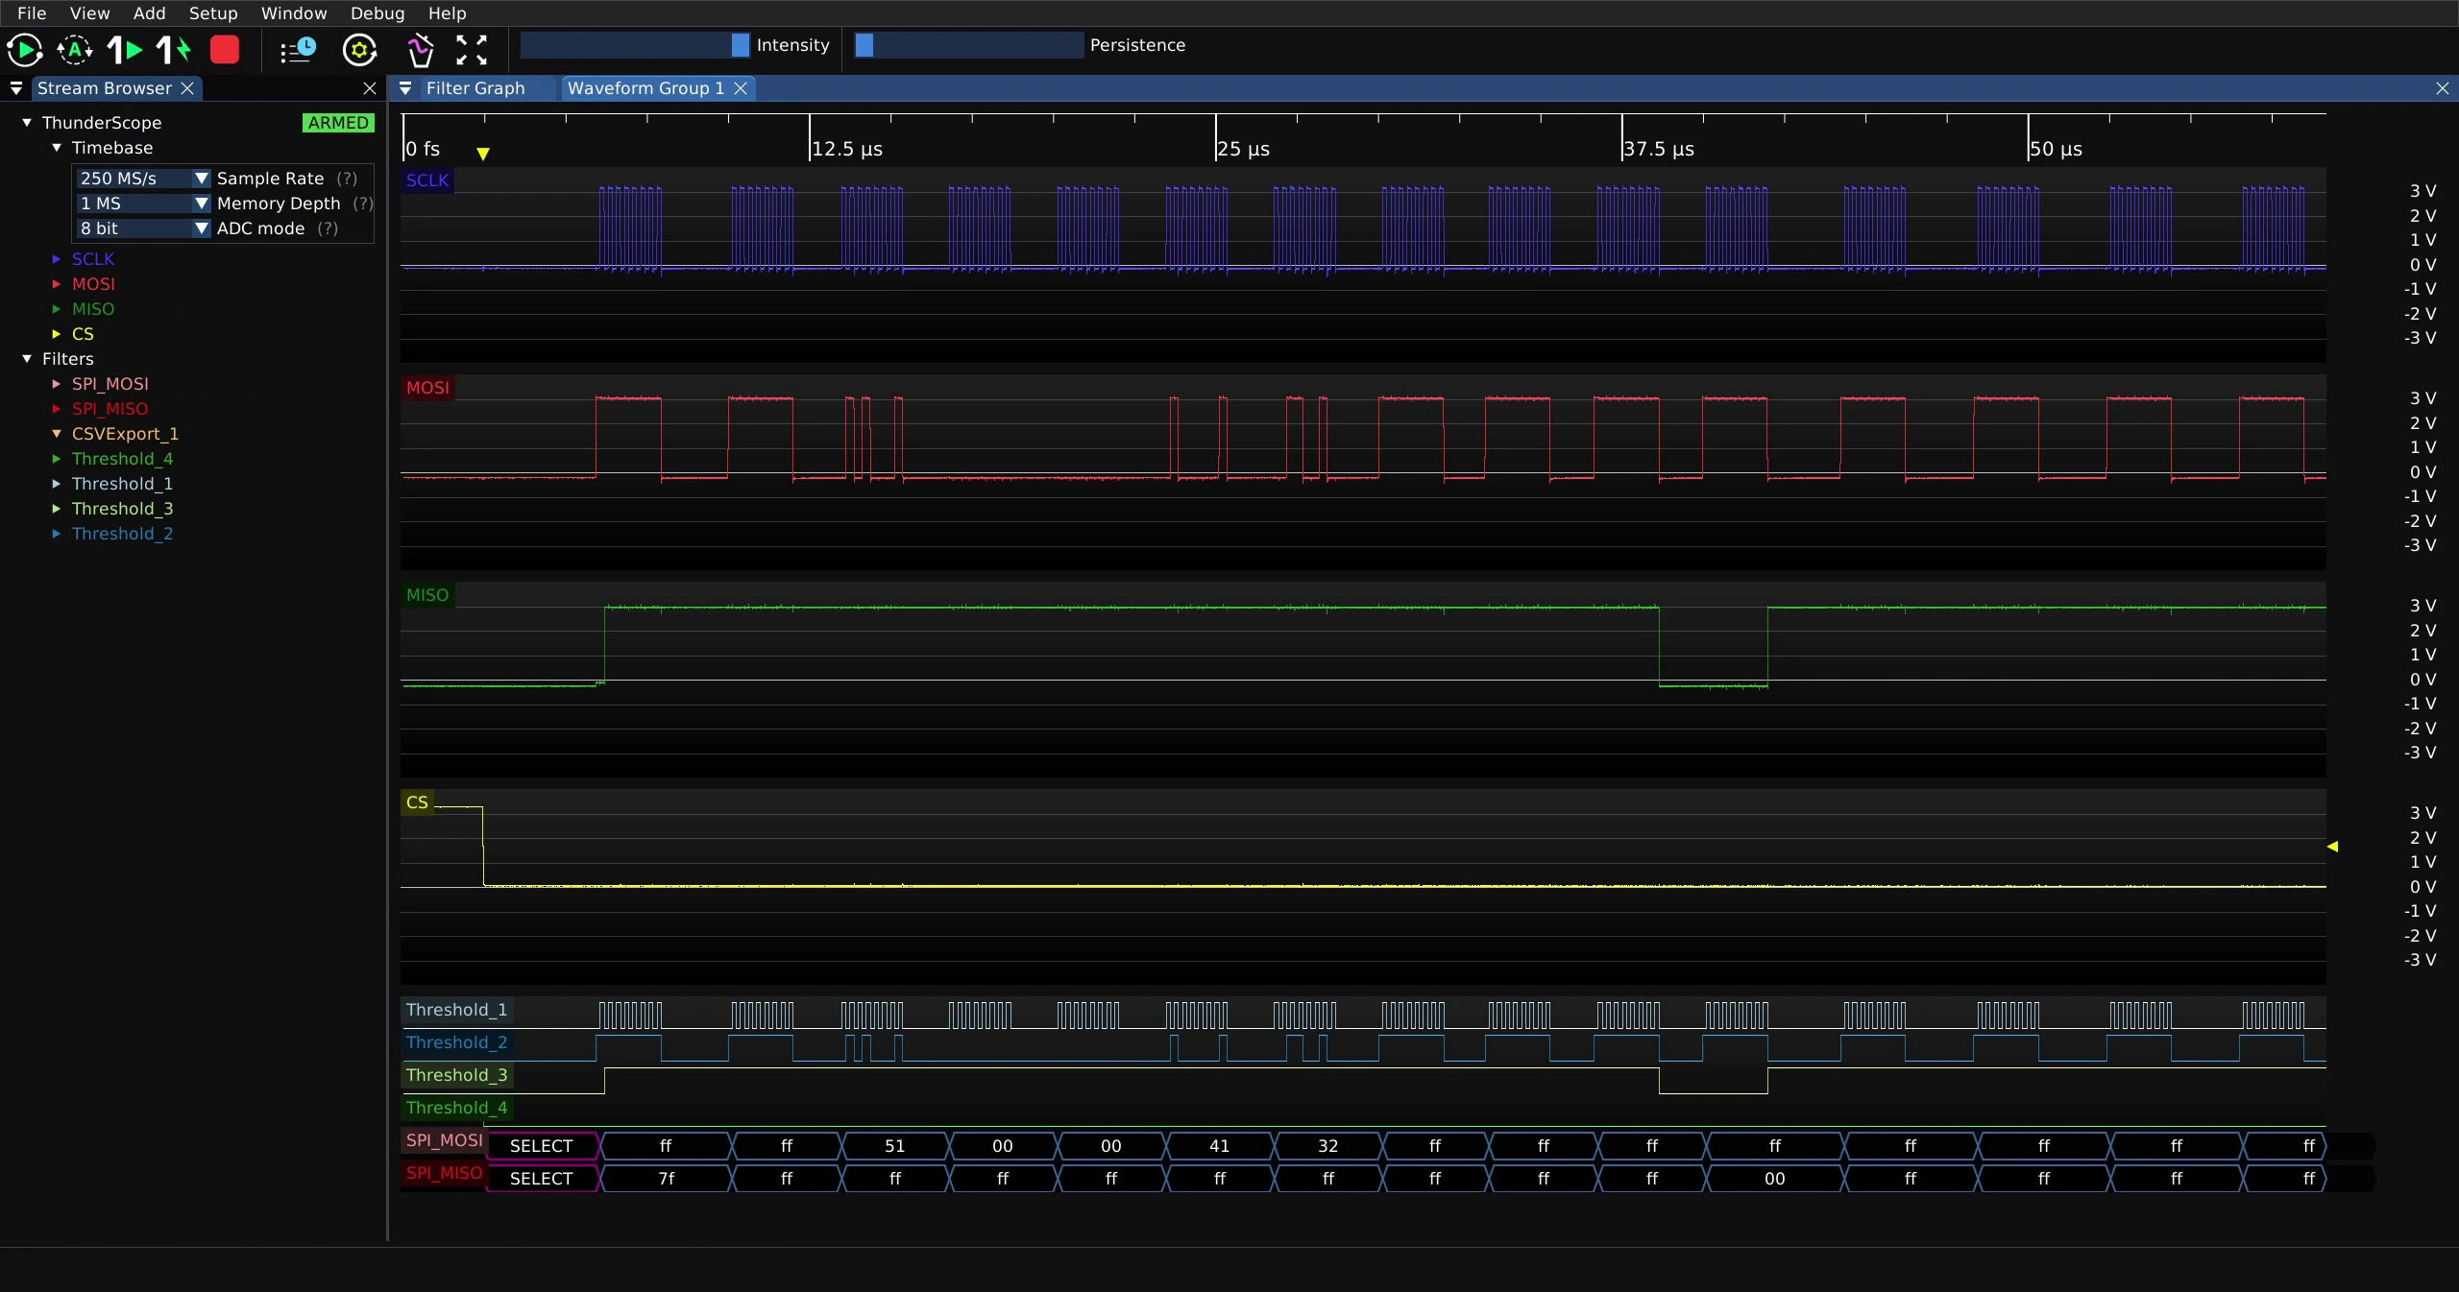Arm single trigger acquisition

125,50
